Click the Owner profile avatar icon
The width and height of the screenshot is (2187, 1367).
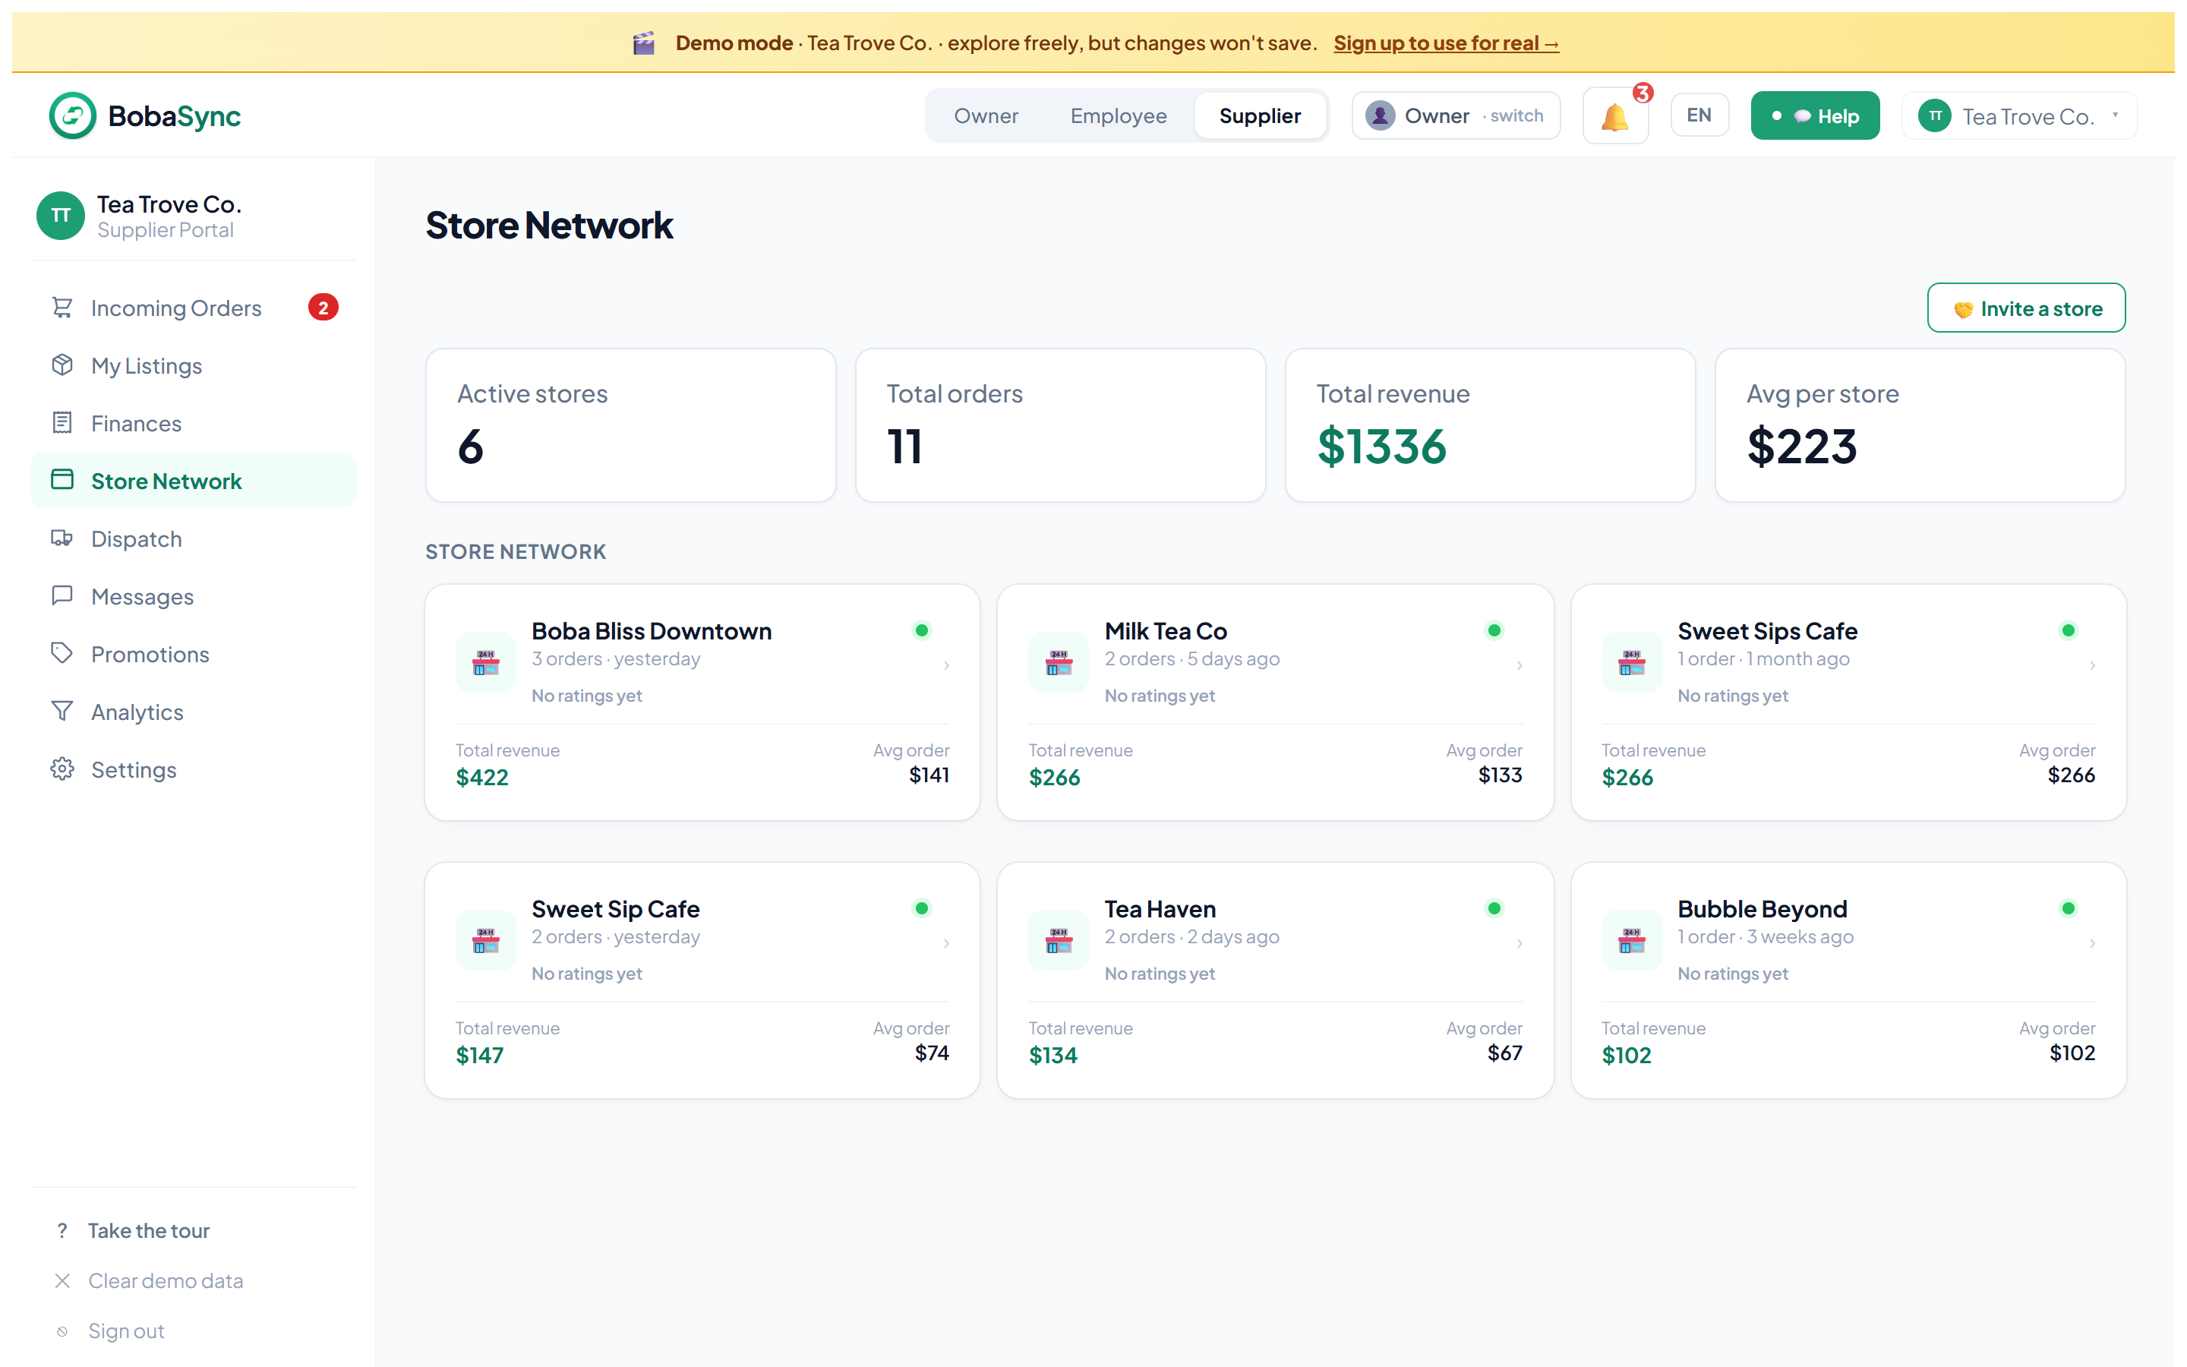tap(1380, 115)
